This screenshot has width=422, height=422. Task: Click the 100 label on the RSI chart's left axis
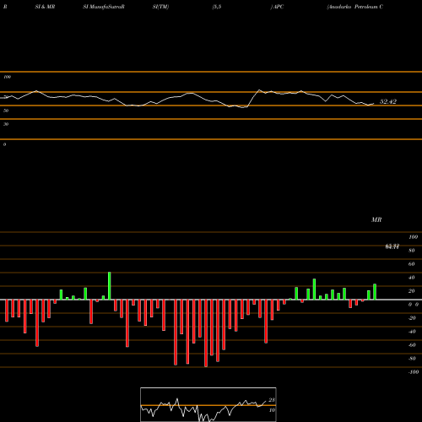point(7,77)
